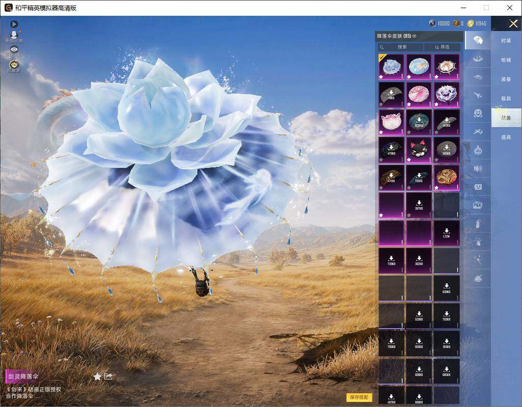Download the 367KB parachute skin
Viewport: 522px width, 407px height.
tap(419, 205)
